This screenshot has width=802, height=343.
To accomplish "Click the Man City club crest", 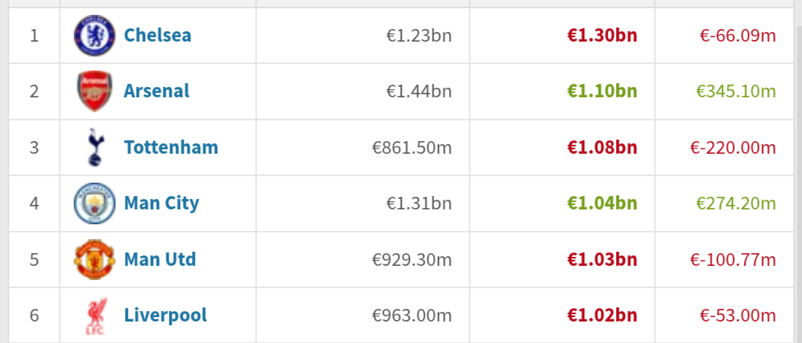I will pos(94,203).
